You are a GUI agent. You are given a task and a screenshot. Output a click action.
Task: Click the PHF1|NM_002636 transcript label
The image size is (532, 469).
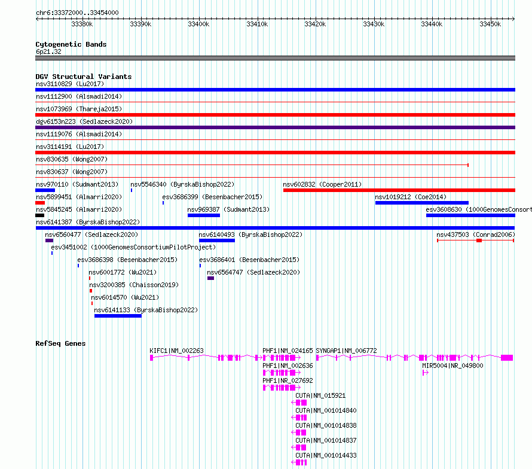click(x=288, y=366)
